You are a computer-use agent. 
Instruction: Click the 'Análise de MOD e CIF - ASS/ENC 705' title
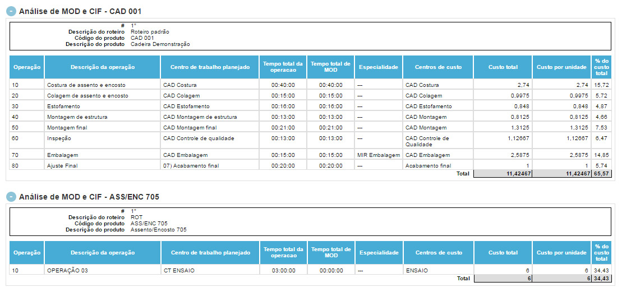90,197
